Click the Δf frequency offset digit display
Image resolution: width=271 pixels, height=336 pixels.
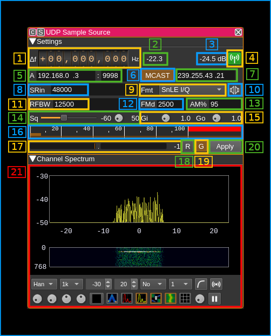[x=83, y=58]
